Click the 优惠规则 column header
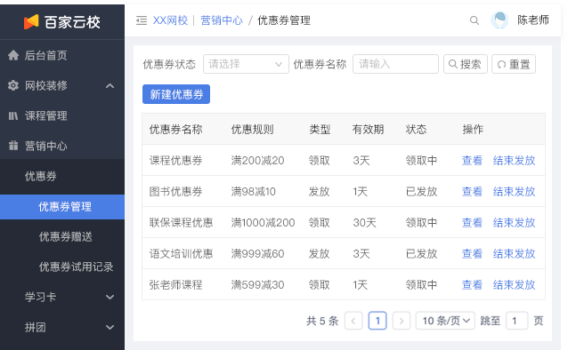Screen dimensions: 568x350 coord(253,129)
